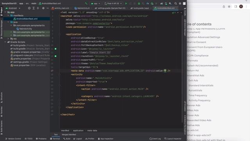Open Project tool window side tab
Image resolution: width=250 pixels, height=141 pixels.
(2, 11)
